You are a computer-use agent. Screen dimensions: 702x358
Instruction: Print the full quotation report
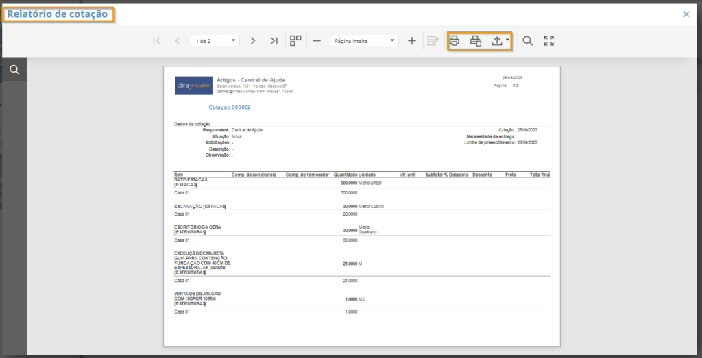coord(455,40)
